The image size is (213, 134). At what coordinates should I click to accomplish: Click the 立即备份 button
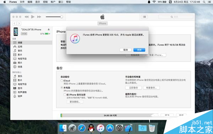[x=133, y=88]
